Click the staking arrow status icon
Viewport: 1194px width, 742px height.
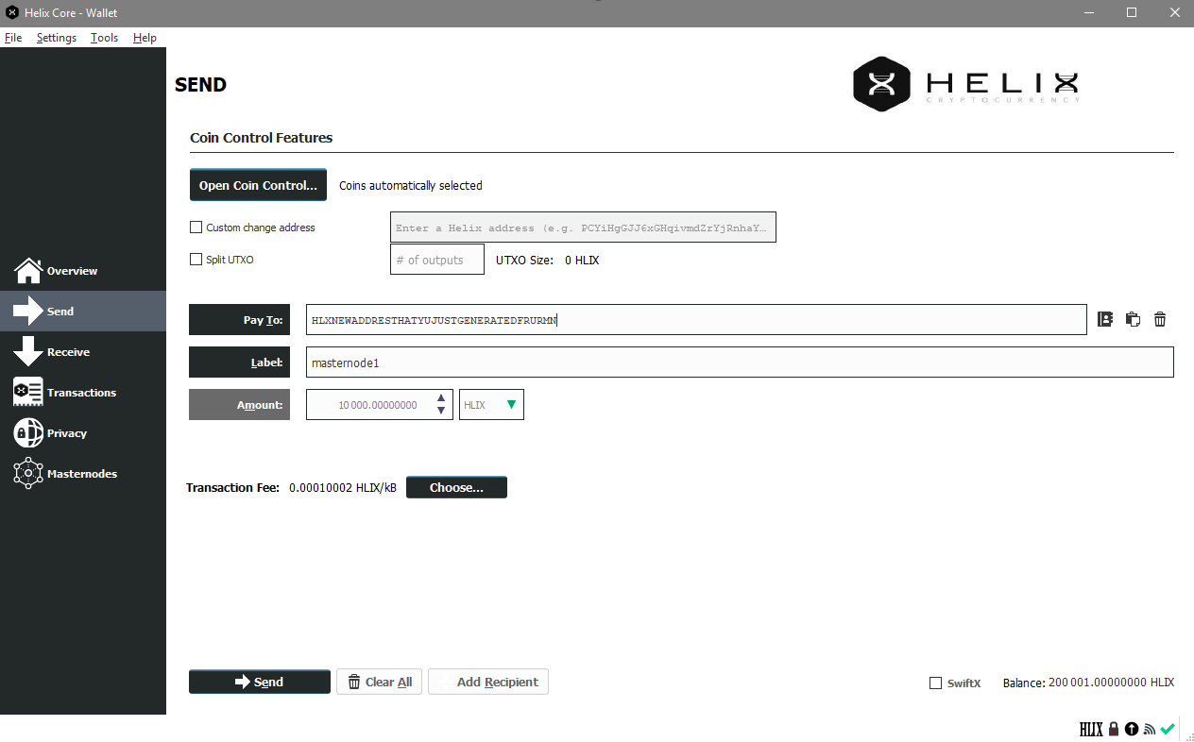[1131, 729]
